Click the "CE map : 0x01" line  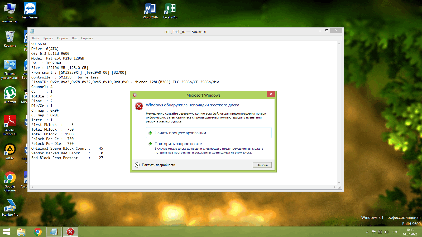pos(45,115)
